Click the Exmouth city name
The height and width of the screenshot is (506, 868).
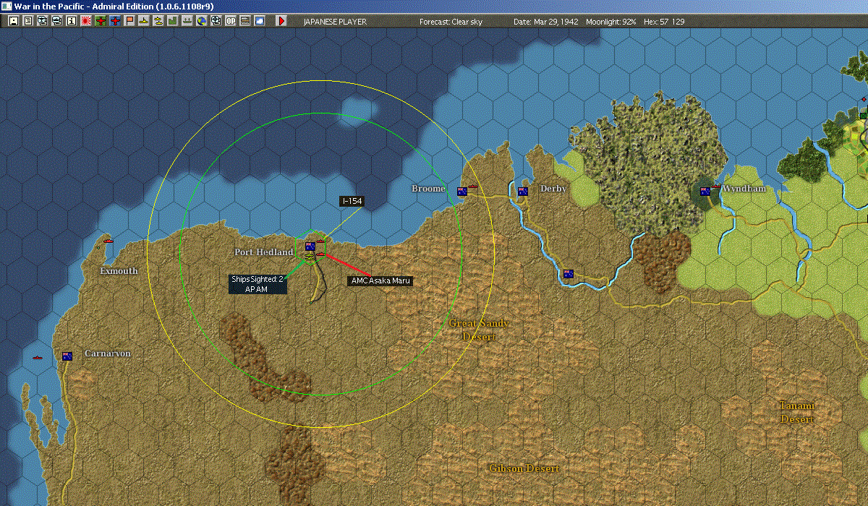point(119,271)
